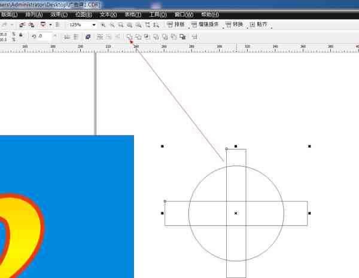Click the right-middle selection handle
Viewport: 359px width, 278px height.
[309, 213]
